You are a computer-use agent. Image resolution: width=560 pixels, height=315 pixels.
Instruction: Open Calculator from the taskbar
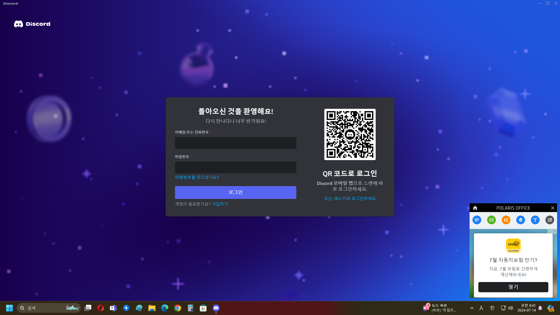coord(190,308)
